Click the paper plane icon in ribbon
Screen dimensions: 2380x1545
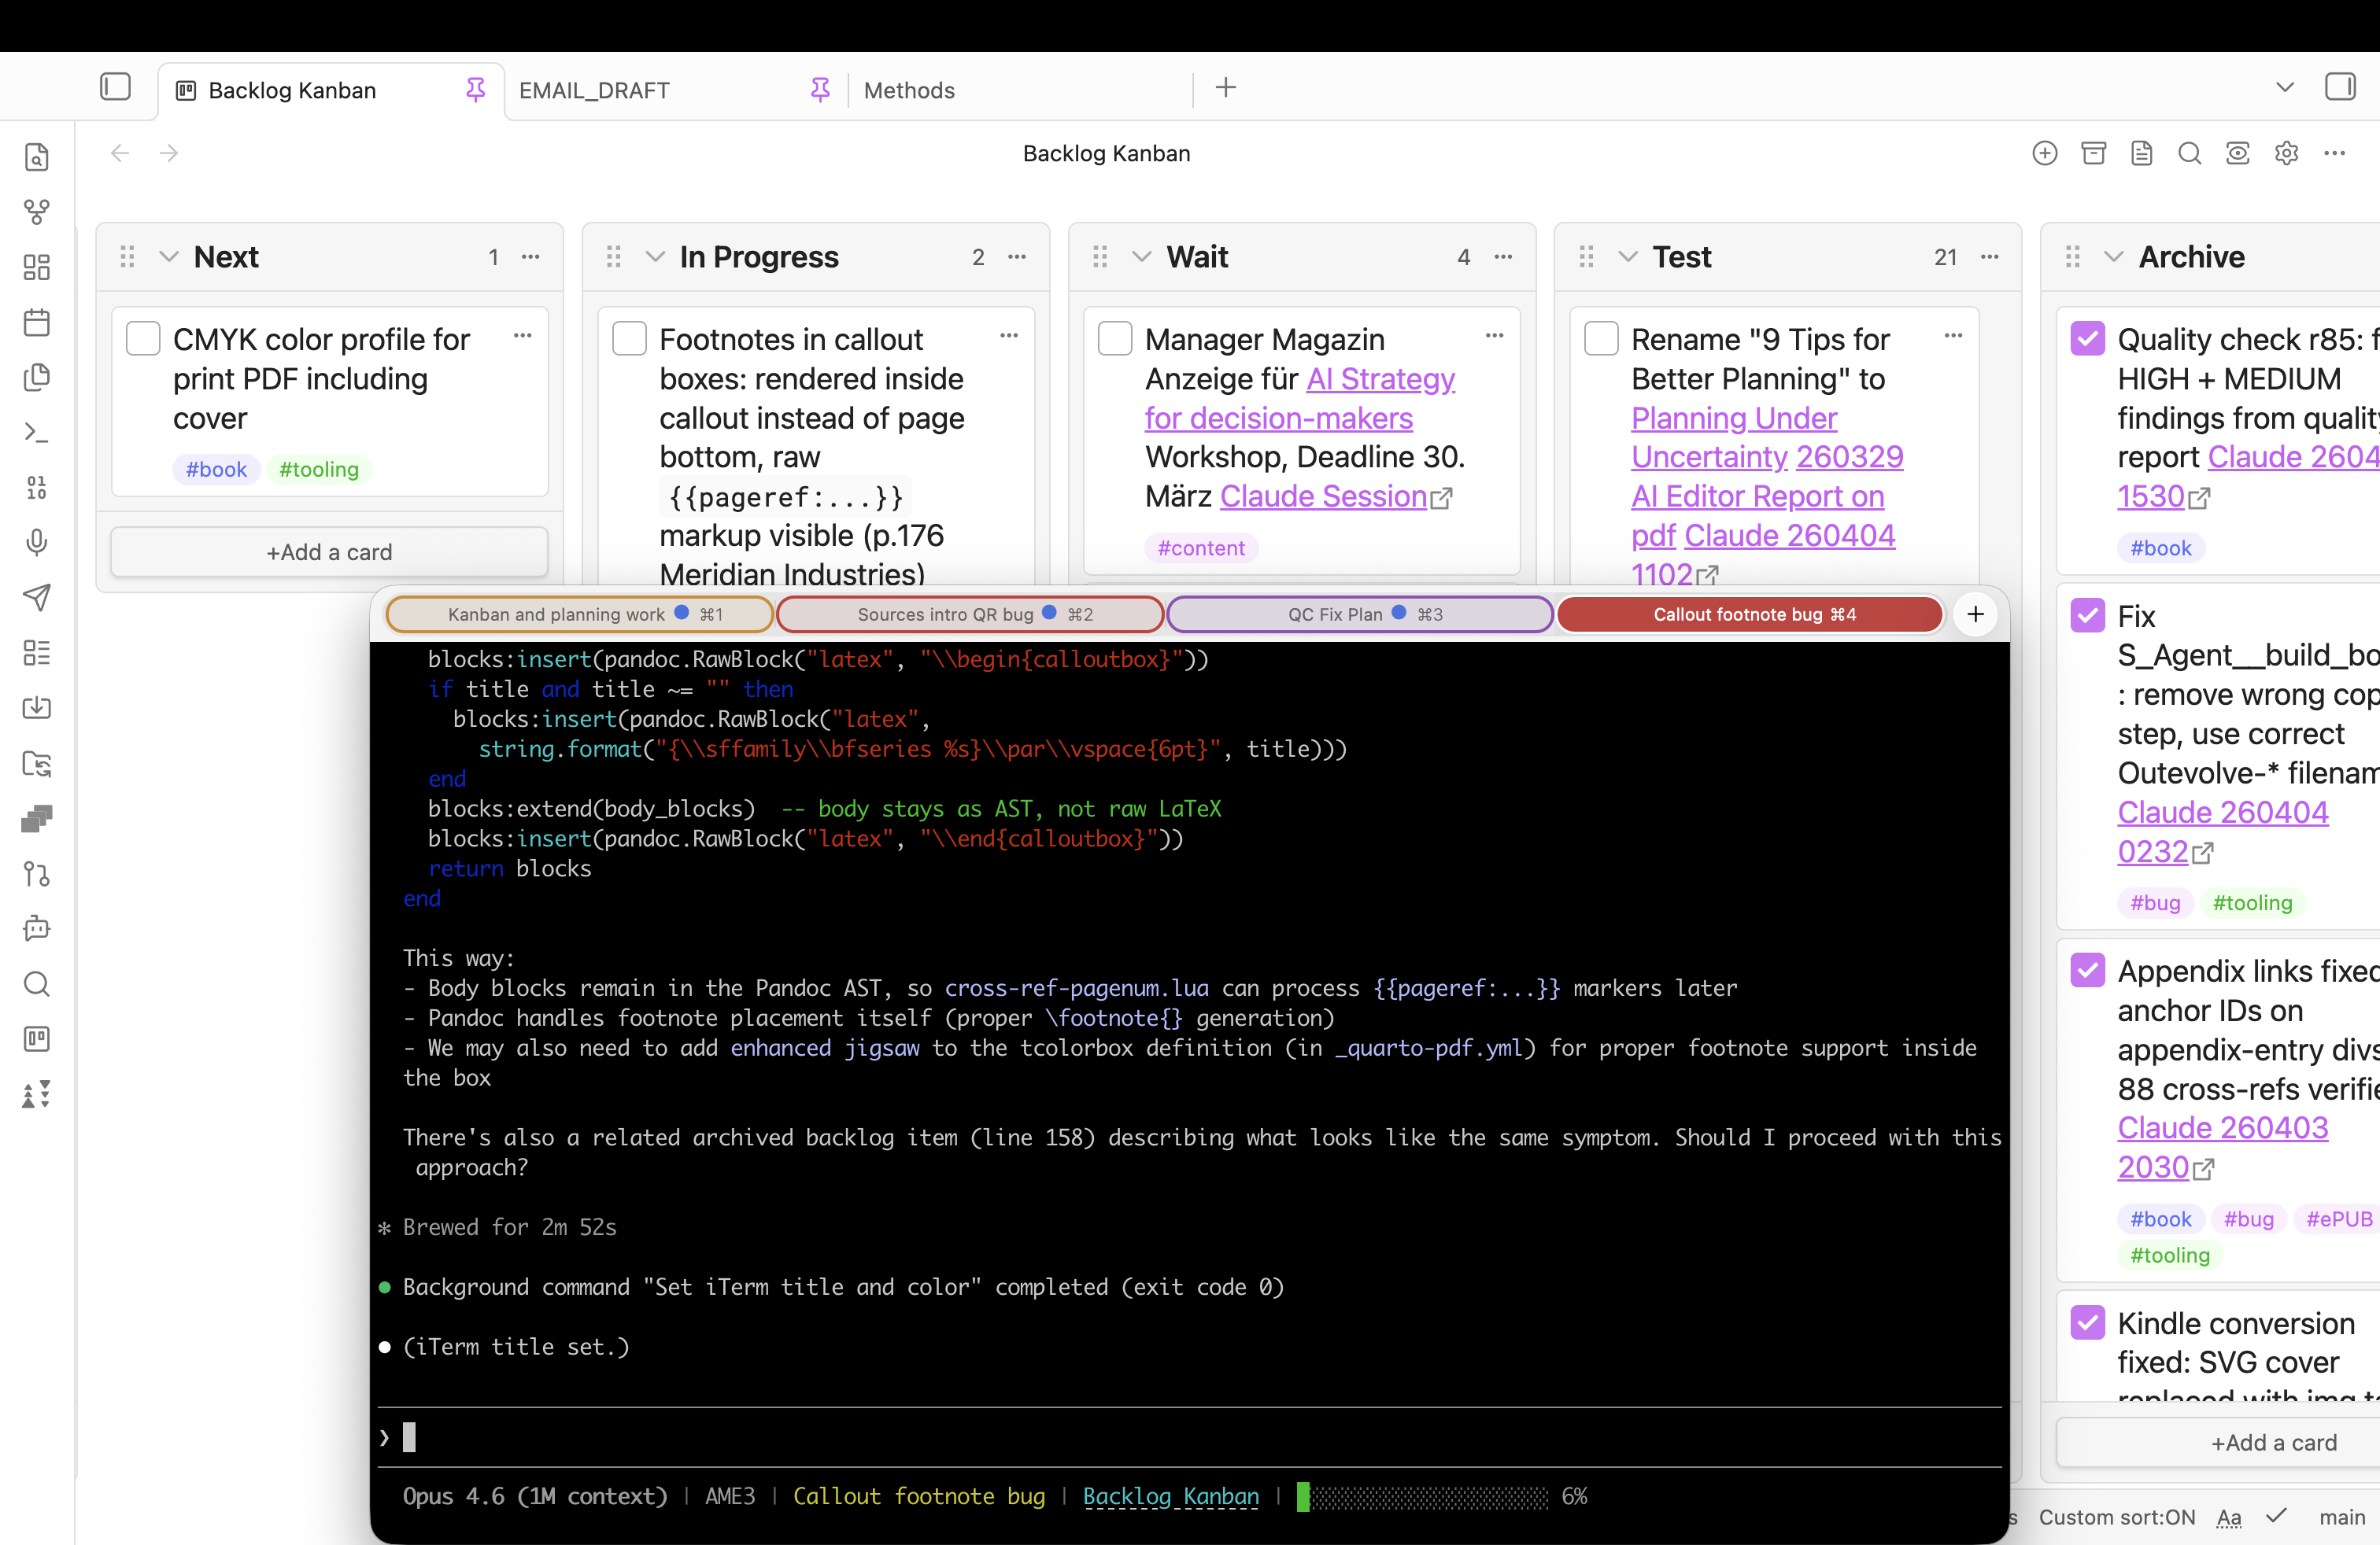pos(37,598)
